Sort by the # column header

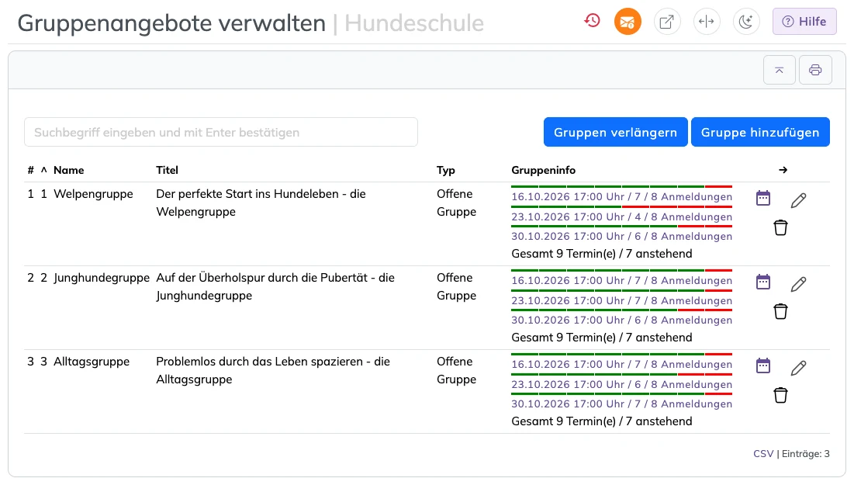tap(30, 170)
